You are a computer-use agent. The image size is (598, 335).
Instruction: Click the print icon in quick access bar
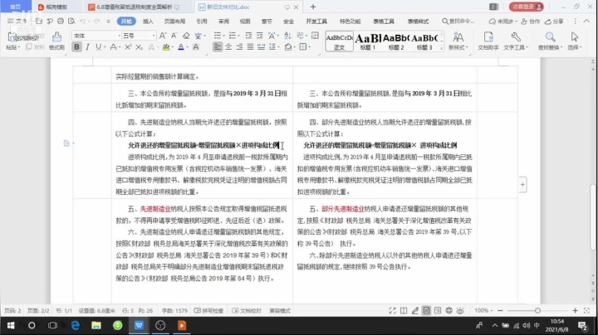[x=61, y=22]
